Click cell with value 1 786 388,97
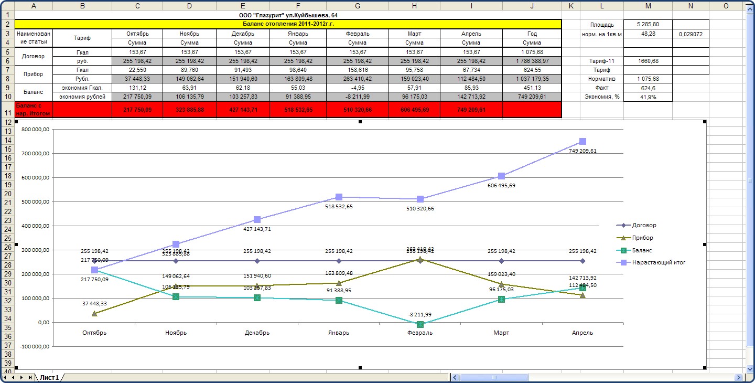755x383 pixels. click(532, 61)
